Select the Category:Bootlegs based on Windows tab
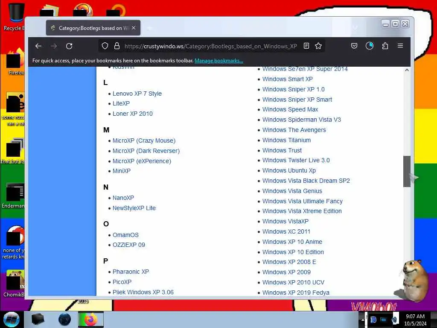The width and height of the screenshot is (437, 328). click(93, 28)
